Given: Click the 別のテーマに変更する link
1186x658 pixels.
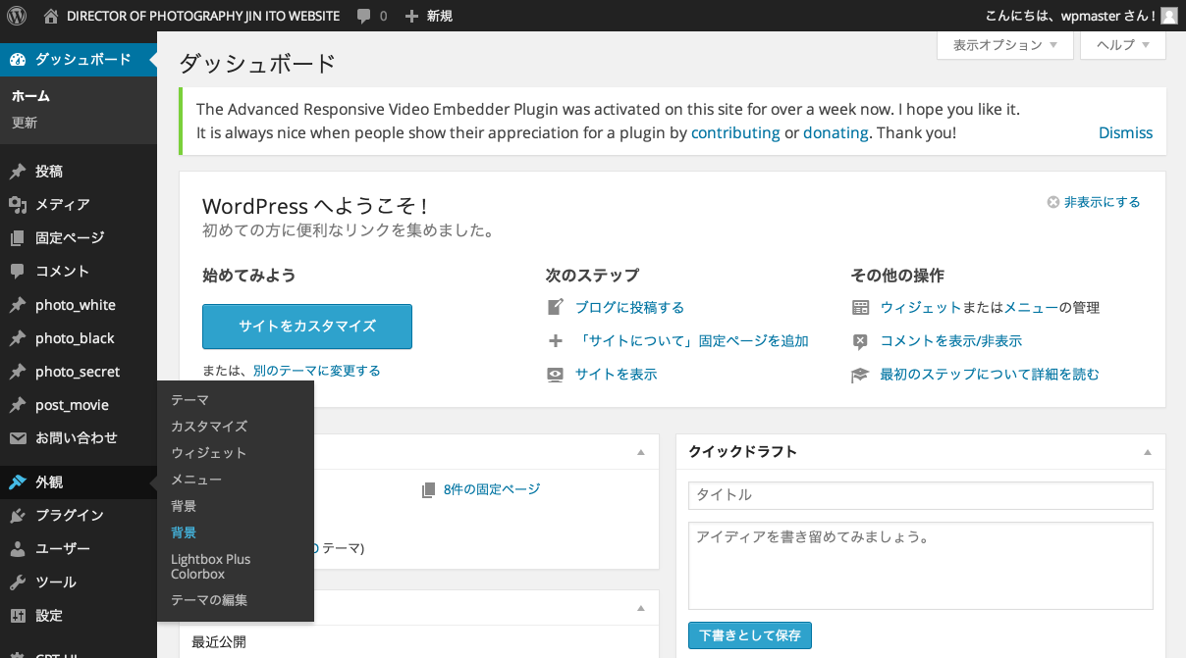Looking at the screenshot, I should point(316,371).
